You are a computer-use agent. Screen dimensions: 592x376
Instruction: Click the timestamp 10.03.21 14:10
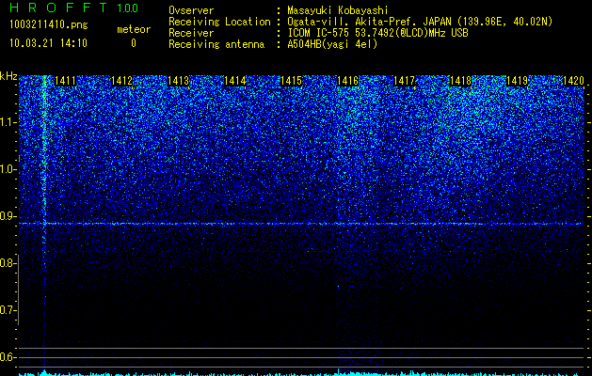coord(48,43)
